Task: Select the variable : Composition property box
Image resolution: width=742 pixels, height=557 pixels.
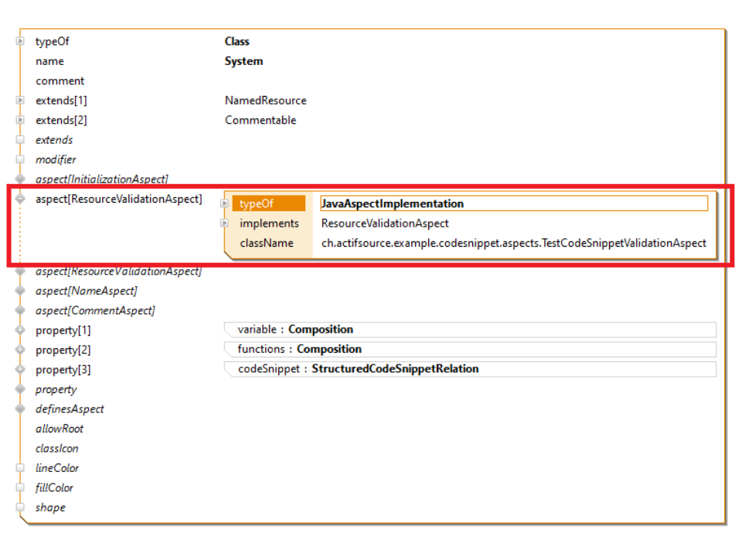Action: pyautogui.click(x=470, y=330)
